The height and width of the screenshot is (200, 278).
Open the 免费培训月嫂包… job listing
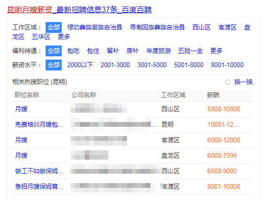pos(40,124)
